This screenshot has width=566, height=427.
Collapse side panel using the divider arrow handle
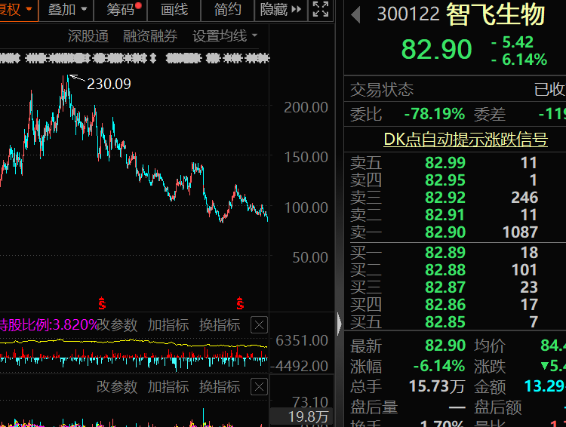pos(339,324)
